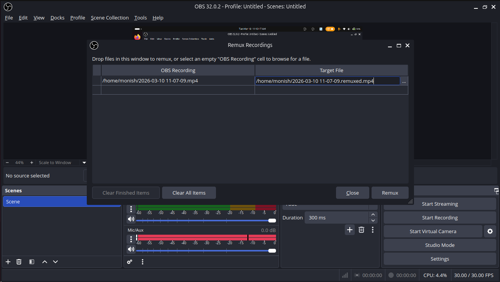The width and height of the screenshot is (500, 282).
Task: Click the Remux button
Action: [390, 193]
